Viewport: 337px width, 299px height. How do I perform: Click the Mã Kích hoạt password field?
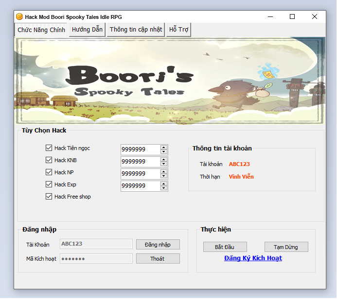[x=96, y=259]
